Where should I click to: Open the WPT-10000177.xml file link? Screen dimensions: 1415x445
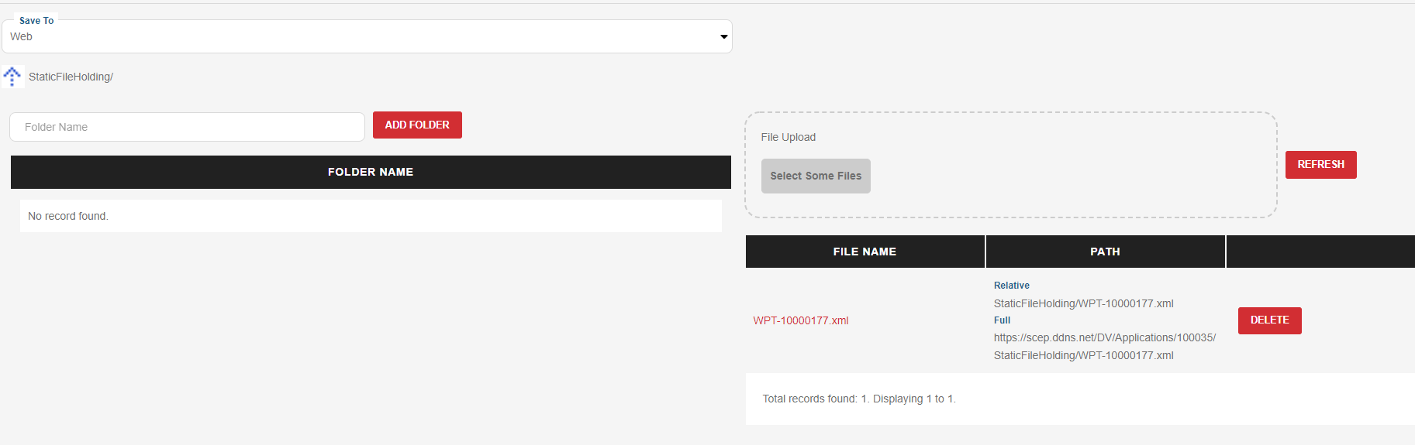(801, 320)
